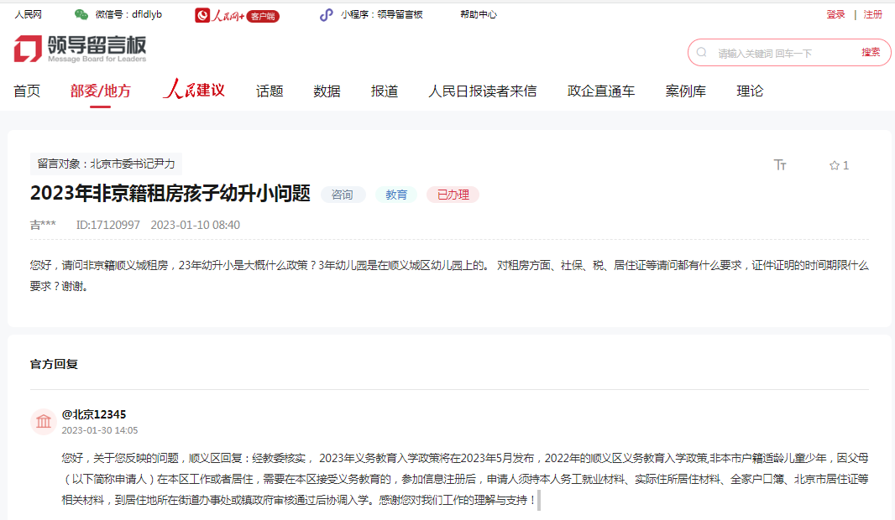The width and height of the screenshot is (895, 520).
Task: Open the 人民网+ client app logo
Action: [x=237, y=15]
